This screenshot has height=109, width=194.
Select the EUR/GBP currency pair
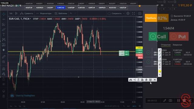[x=71, y=8]
